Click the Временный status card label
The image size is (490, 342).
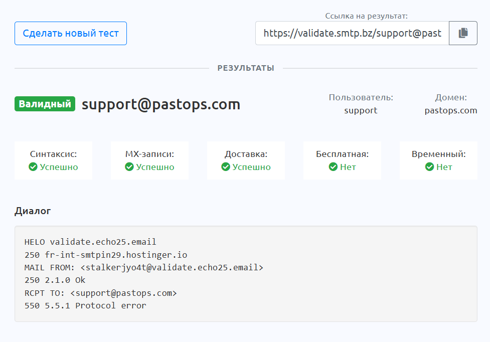tap(438, 154)
